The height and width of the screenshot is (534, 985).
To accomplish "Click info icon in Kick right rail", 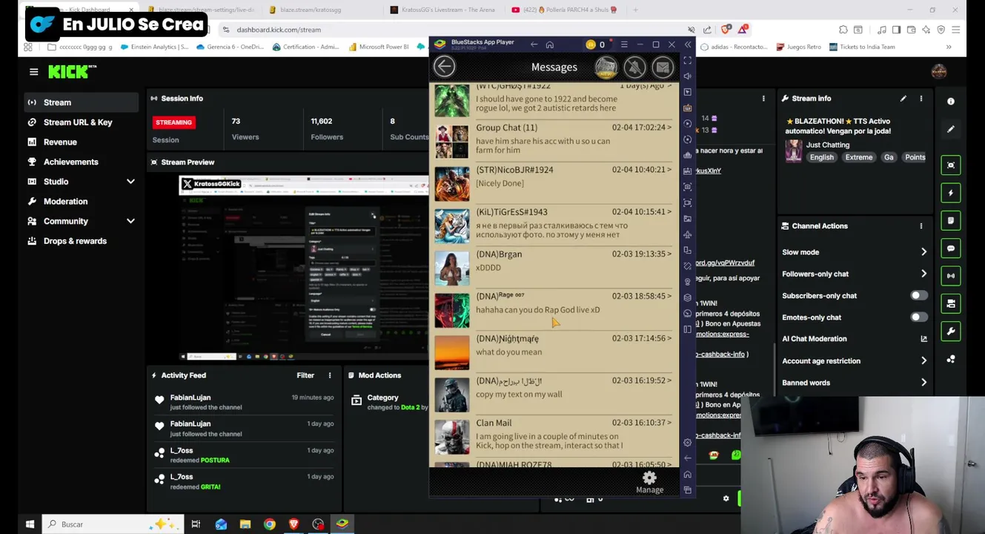I will (x=951, y=101).
